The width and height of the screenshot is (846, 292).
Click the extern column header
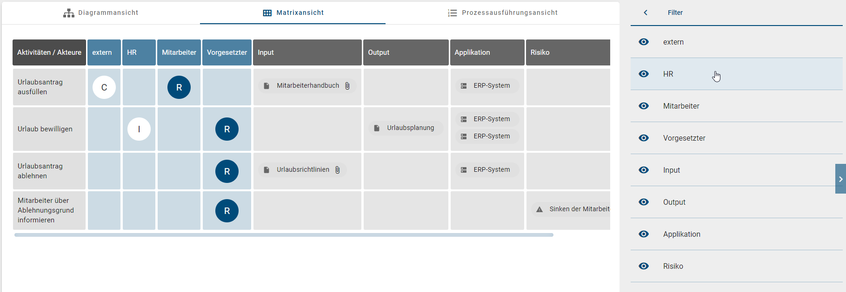coord(104,52)
